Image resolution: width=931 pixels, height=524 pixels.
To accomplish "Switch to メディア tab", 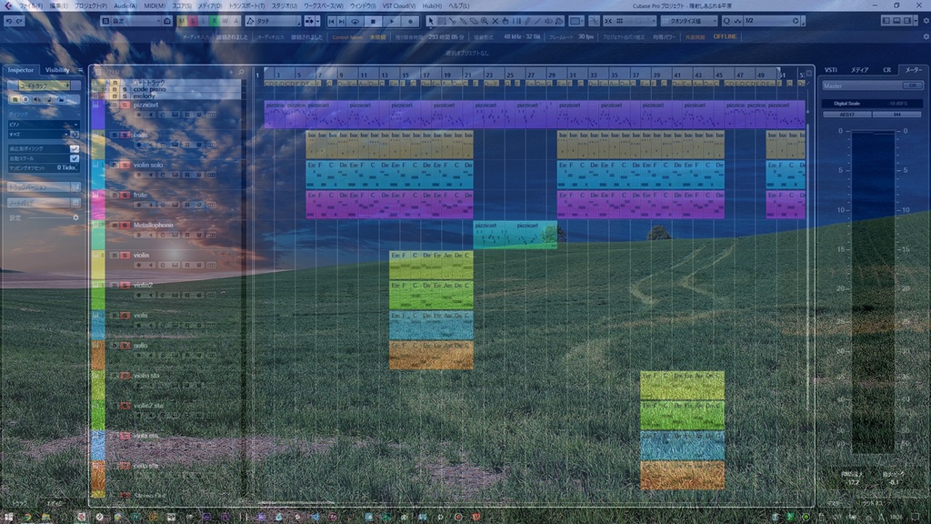I will (x=859, y=70).
